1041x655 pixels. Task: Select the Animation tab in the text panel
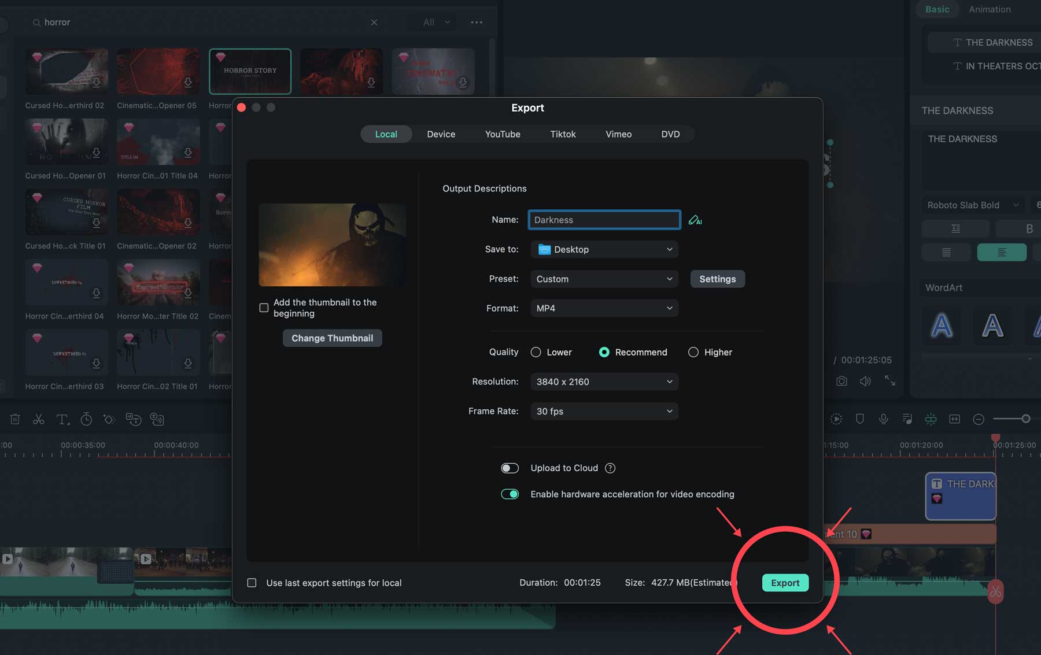[990, 9]
